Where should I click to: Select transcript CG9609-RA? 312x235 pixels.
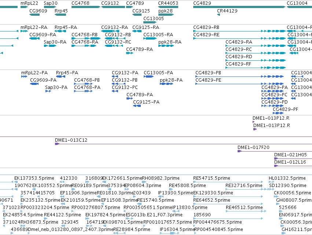[x=34, y=38]
